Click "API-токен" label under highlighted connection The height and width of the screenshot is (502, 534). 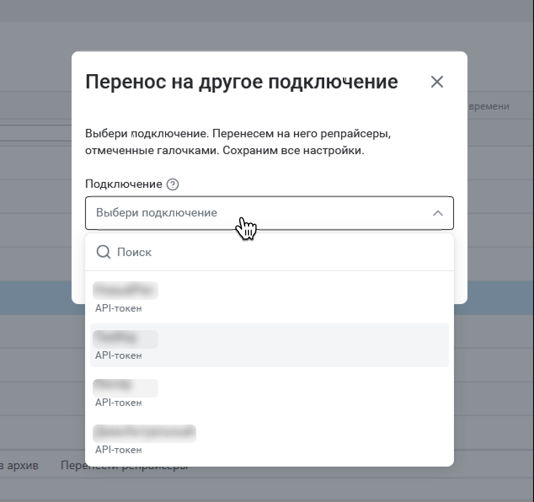coord(118,355)
